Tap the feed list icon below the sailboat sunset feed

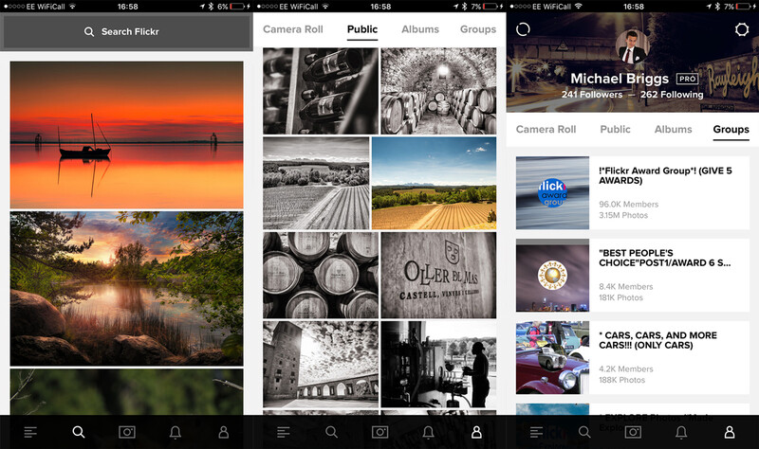30,432
